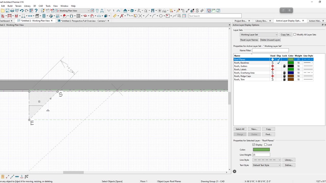Toggle lock on Roofs, Ridge Caps layer
Image resolution: width=326 pixels, height=183 pixels.
pos(284,76)
